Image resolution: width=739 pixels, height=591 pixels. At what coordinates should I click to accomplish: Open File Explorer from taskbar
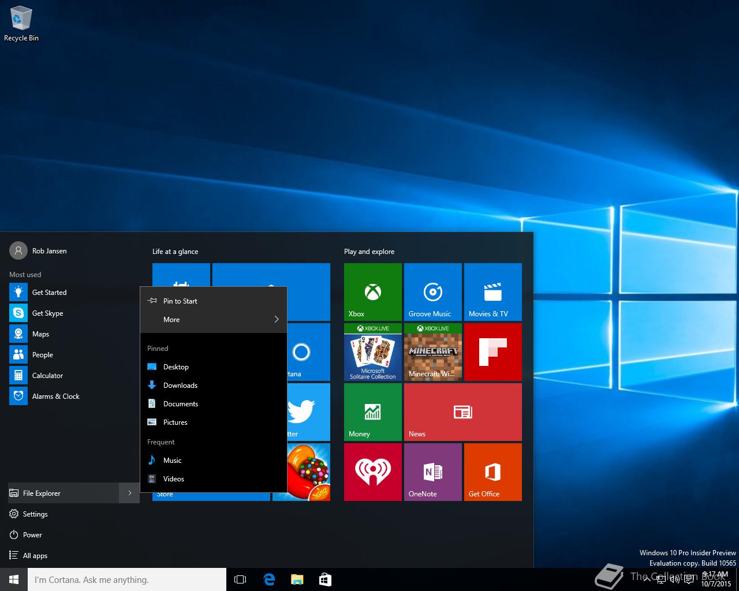coord(297,579)
